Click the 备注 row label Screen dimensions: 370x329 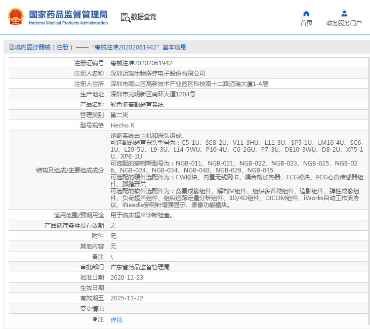point(98,257)
